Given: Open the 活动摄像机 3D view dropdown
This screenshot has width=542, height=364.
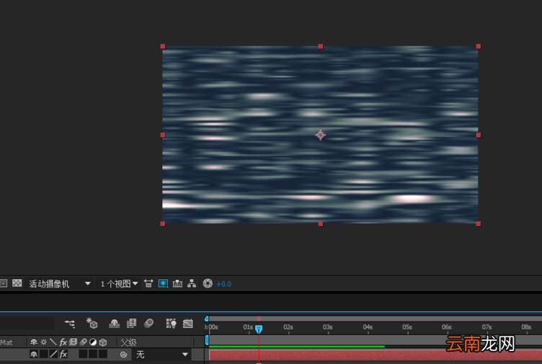Looking at the screenshot, I should coord(59,284).
